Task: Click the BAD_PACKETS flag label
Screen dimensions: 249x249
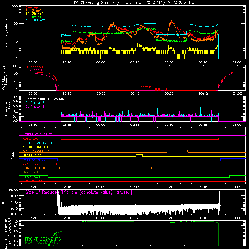Action: (x=34, y=181)
